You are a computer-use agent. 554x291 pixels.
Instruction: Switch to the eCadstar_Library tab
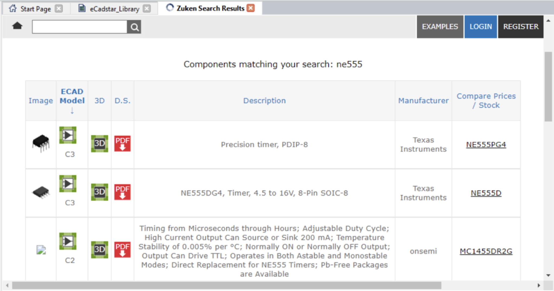pyautogui.click(x=114, y=9)
